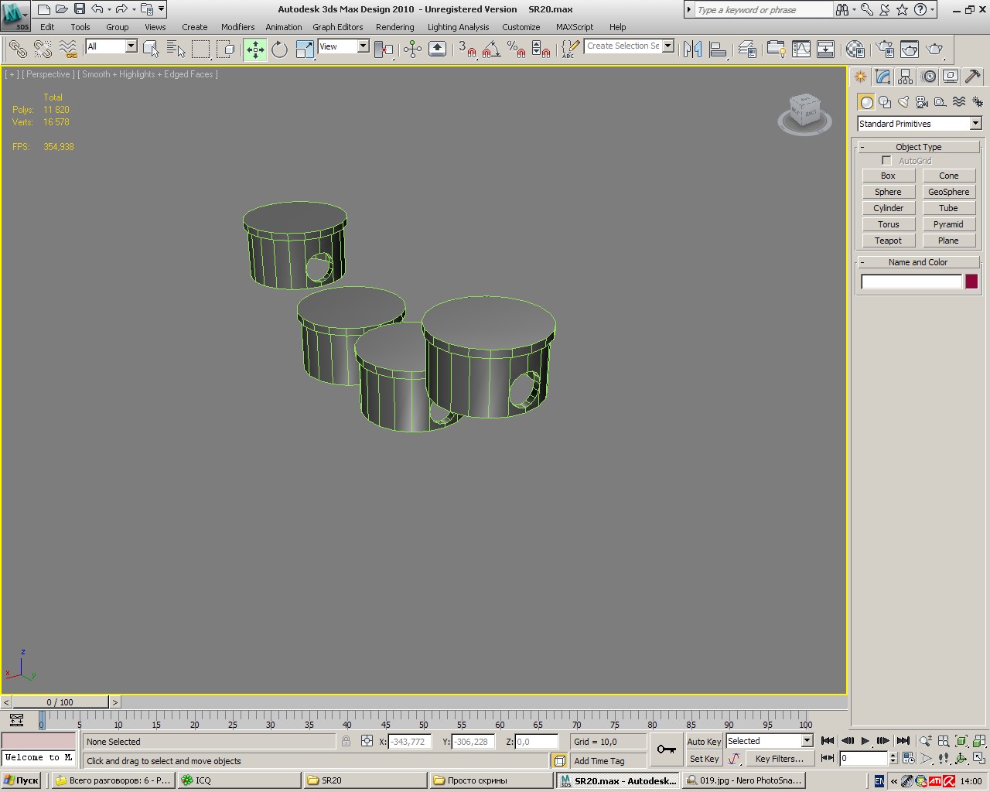
Task: Select the Select and Move tool
Action: (255, 49)
